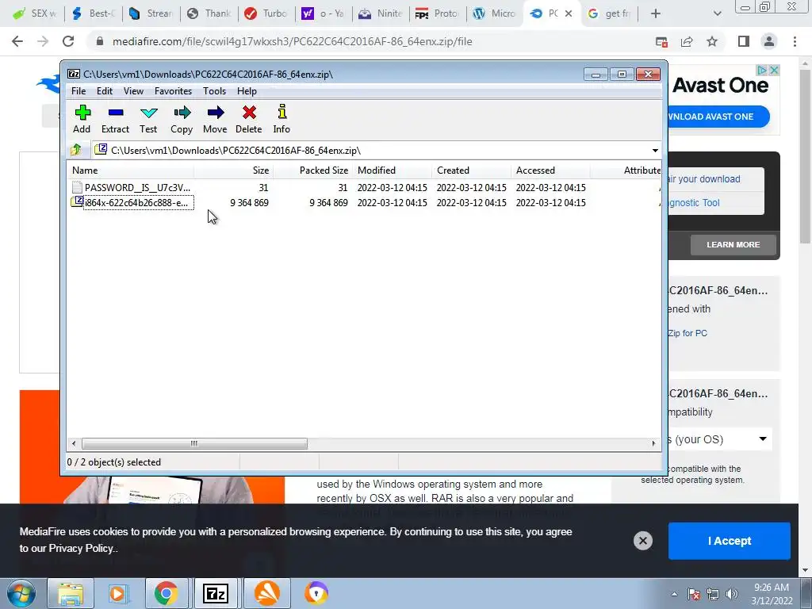Screen dimensions: 812x609
Task: Click the 7-Zip address path field
Action: [x=370, y=151]
